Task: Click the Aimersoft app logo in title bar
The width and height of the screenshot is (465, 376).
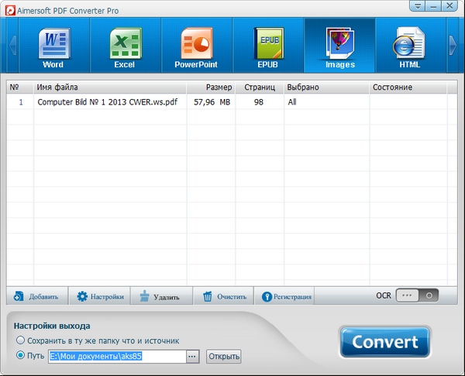Action: [10, 11]
